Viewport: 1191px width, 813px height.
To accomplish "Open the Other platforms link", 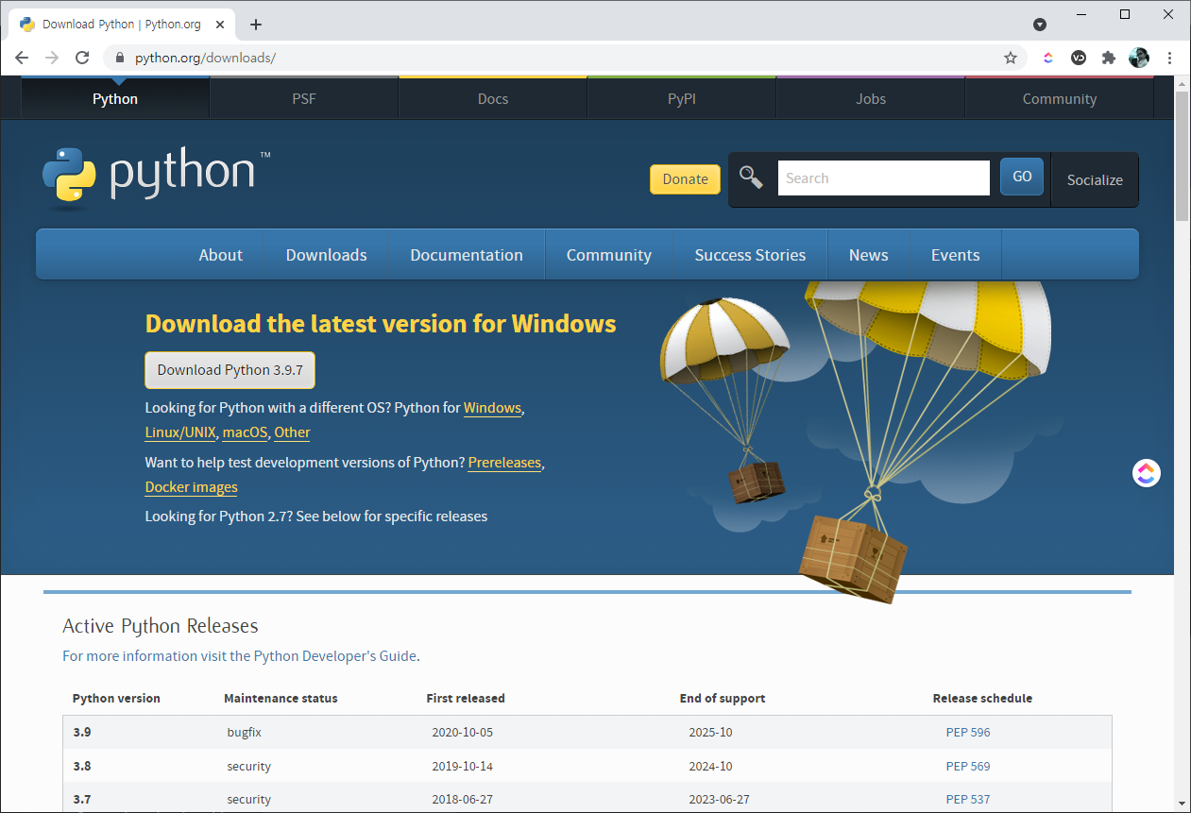I will pos(293,432).
